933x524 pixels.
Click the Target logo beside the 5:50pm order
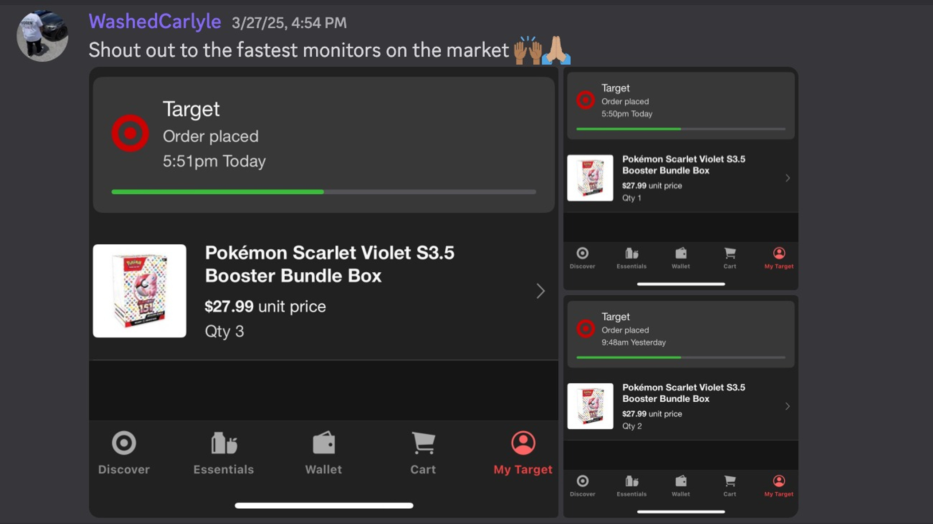[x=586, y=100]
